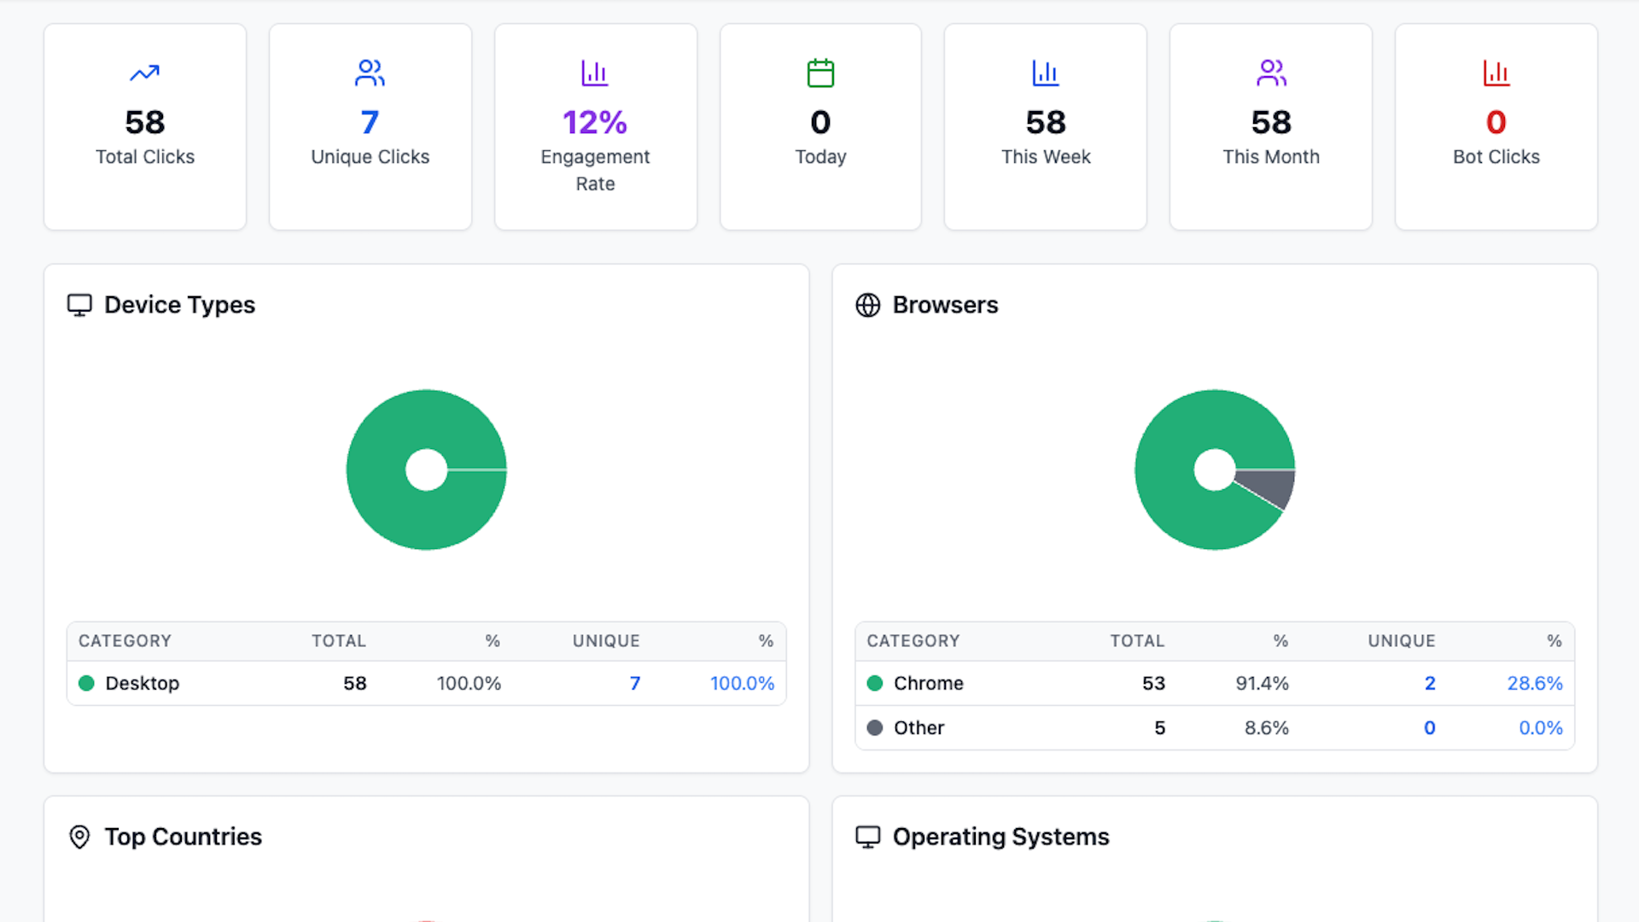Click the Total Clicks trend arrow icon
The height and width of the screenshot is (922, 1639).
pos(144,73)
